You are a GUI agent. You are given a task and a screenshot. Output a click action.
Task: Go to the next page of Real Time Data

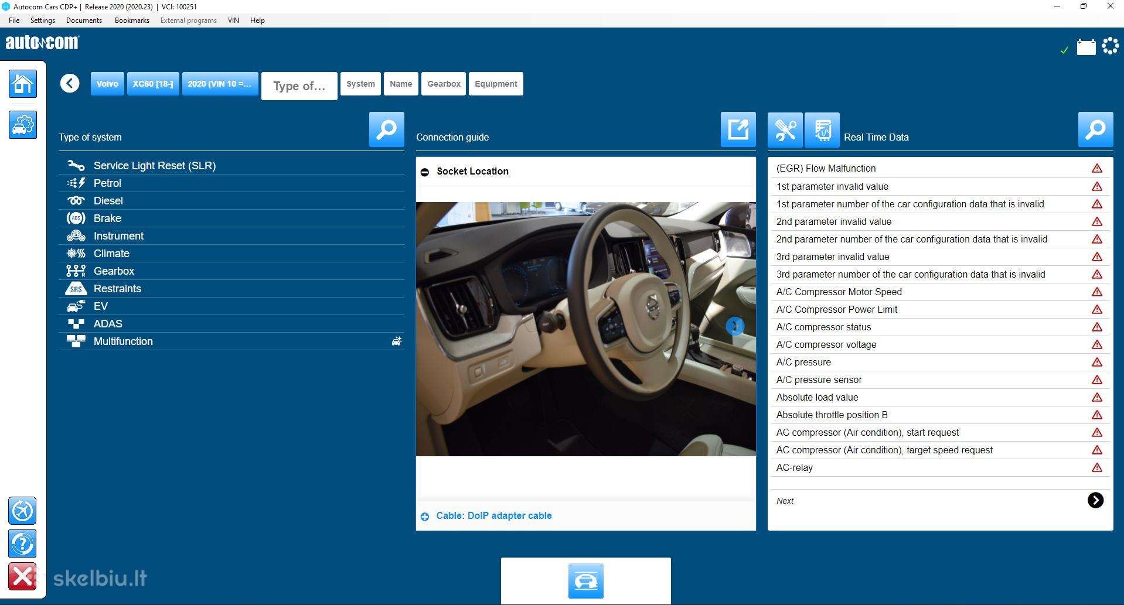pos(1095,500)
